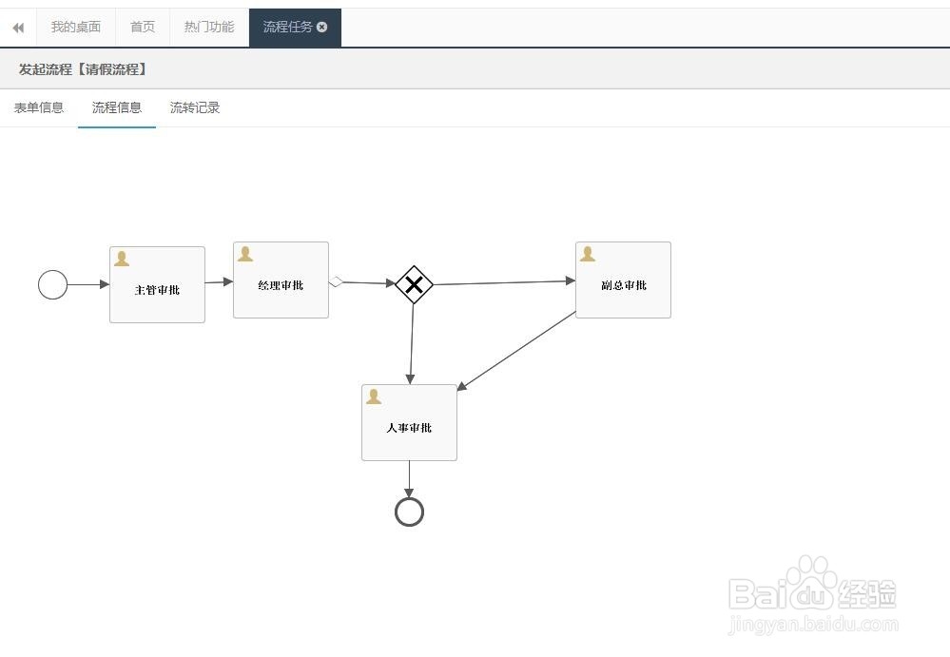Collapse the tab bar via double-arrow icon
The width and height of the screenshot is (950, 657).
coord(16,27)
